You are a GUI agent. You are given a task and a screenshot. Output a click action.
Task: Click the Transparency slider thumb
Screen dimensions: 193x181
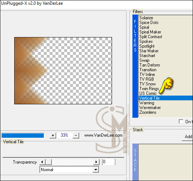point(49,162)
